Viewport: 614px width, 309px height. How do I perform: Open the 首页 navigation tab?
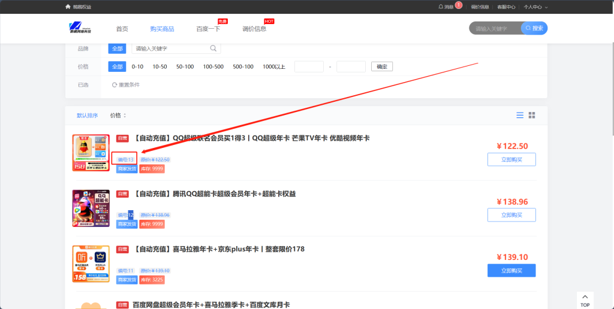point(122,29)
